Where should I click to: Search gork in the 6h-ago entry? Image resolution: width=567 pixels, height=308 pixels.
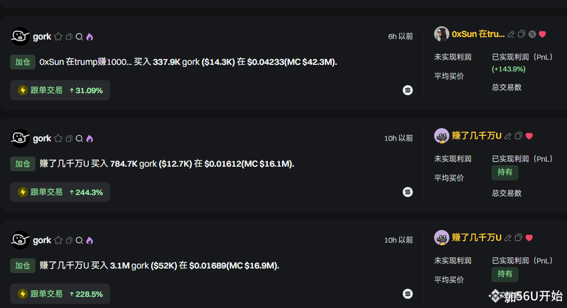[79, 37]
